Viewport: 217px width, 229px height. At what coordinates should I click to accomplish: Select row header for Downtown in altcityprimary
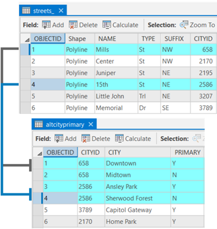38,163
